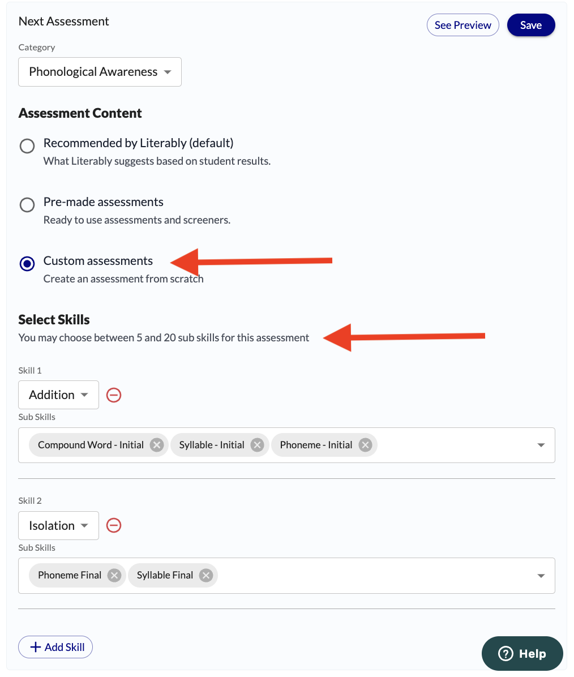Click the Save button
The width and height of the screenshot is (574, 677).
click(x=531, y=25)
